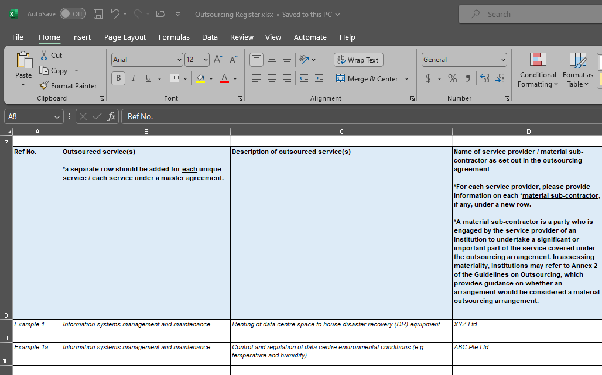
Task: Open the font size dropdown
Action: pos(206,60)
